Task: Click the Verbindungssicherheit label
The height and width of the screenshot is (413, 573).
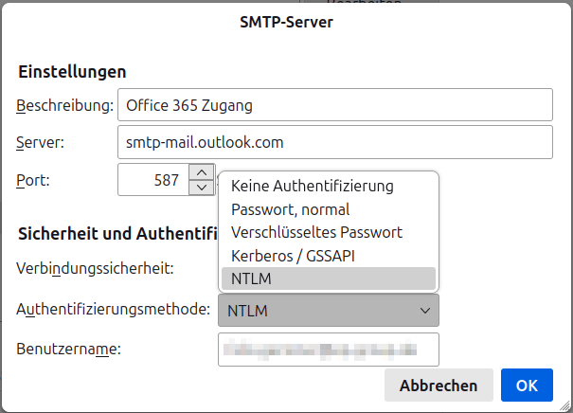Action: coord(95,268)
